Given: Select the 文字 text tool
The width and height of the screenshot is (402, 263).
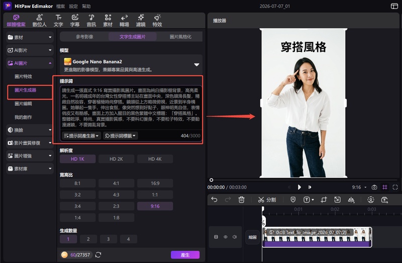Looking at the screenshot, I should pos(58,21).
